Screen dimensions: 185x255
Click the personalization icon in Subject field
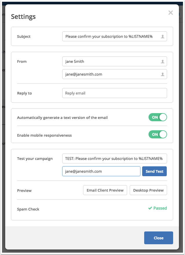pos(162,37)
